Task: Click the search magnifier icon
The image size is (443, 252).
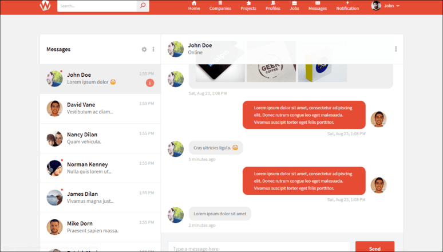Action: click(x=143, y=6)
